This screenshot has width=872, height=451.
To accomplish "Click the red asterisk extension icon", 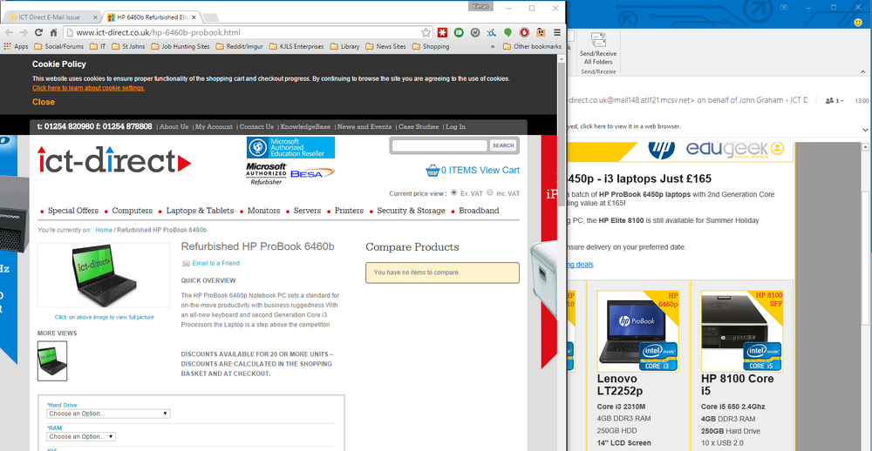I will tap(442, 33).
